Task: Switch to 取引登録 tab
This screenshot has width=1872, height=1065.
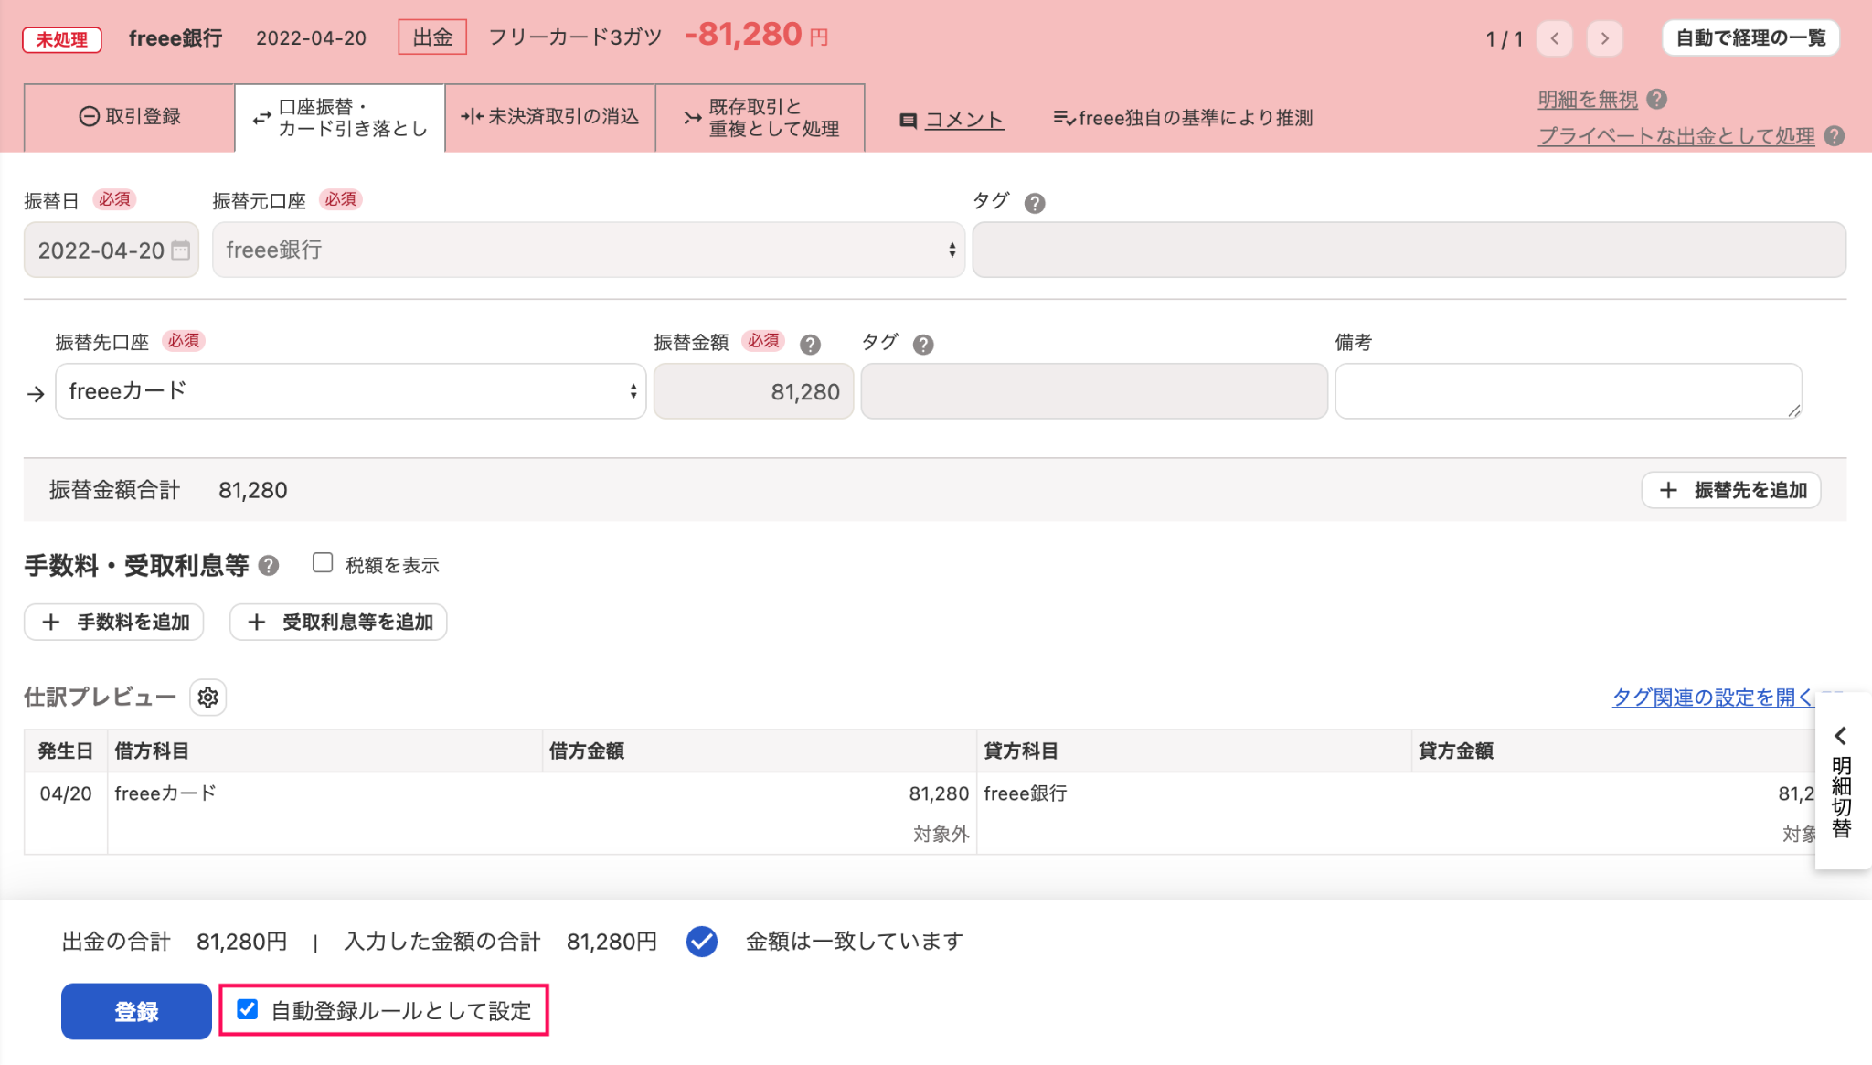Action: [129, 117]
